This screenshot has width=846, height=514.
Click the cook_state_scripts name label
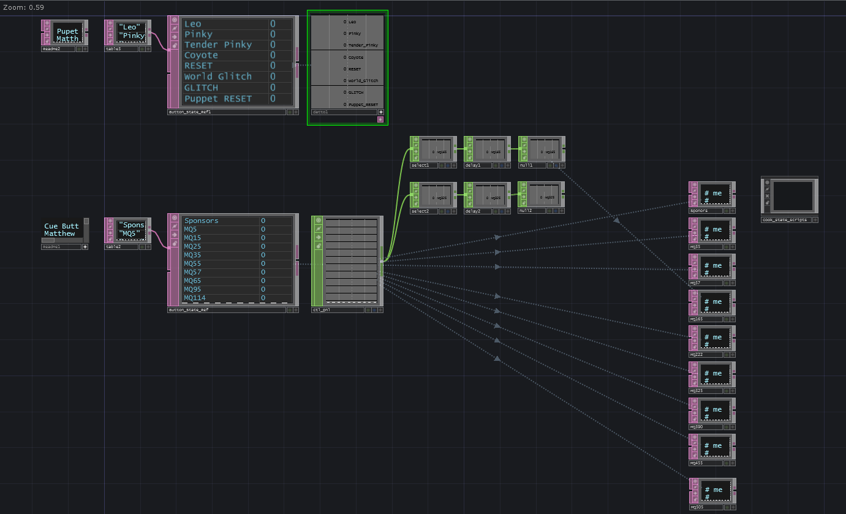[x=786, y=219]
